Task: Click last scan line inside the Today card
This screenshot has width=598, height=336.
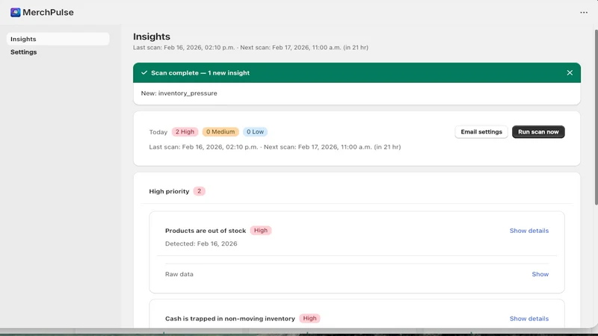Action: click(274, 147)
